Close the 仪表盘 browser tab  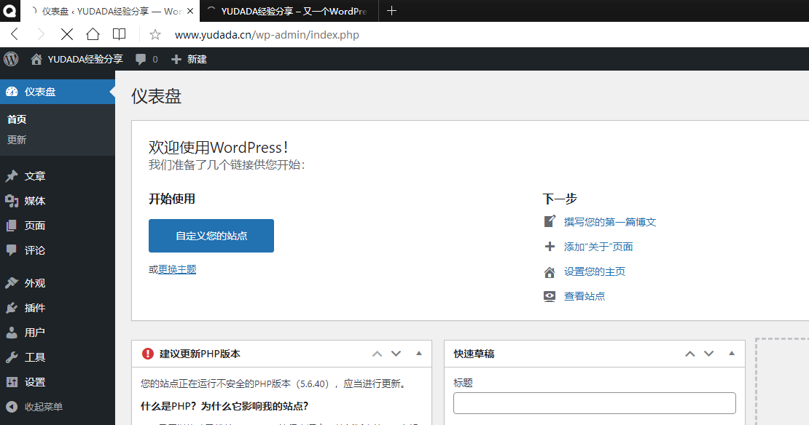[x=190, y=11]
